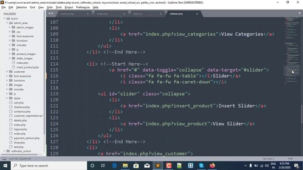This screenshot has height=170, width=303.
Task: Expand the slider_images folder
Action: [9, 59]
